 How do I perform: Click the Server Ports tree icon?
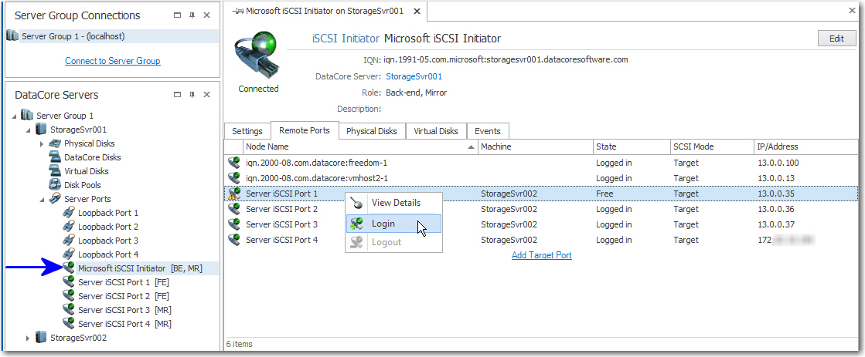[55, 199]
